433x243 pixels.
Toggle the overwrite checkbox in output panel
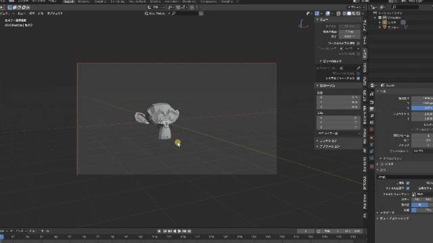[407, 183]
